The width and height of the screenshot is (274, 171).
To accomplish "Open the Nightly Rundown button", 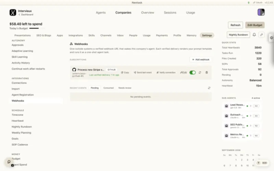I will pyautogui.click(x=238, y=35).
